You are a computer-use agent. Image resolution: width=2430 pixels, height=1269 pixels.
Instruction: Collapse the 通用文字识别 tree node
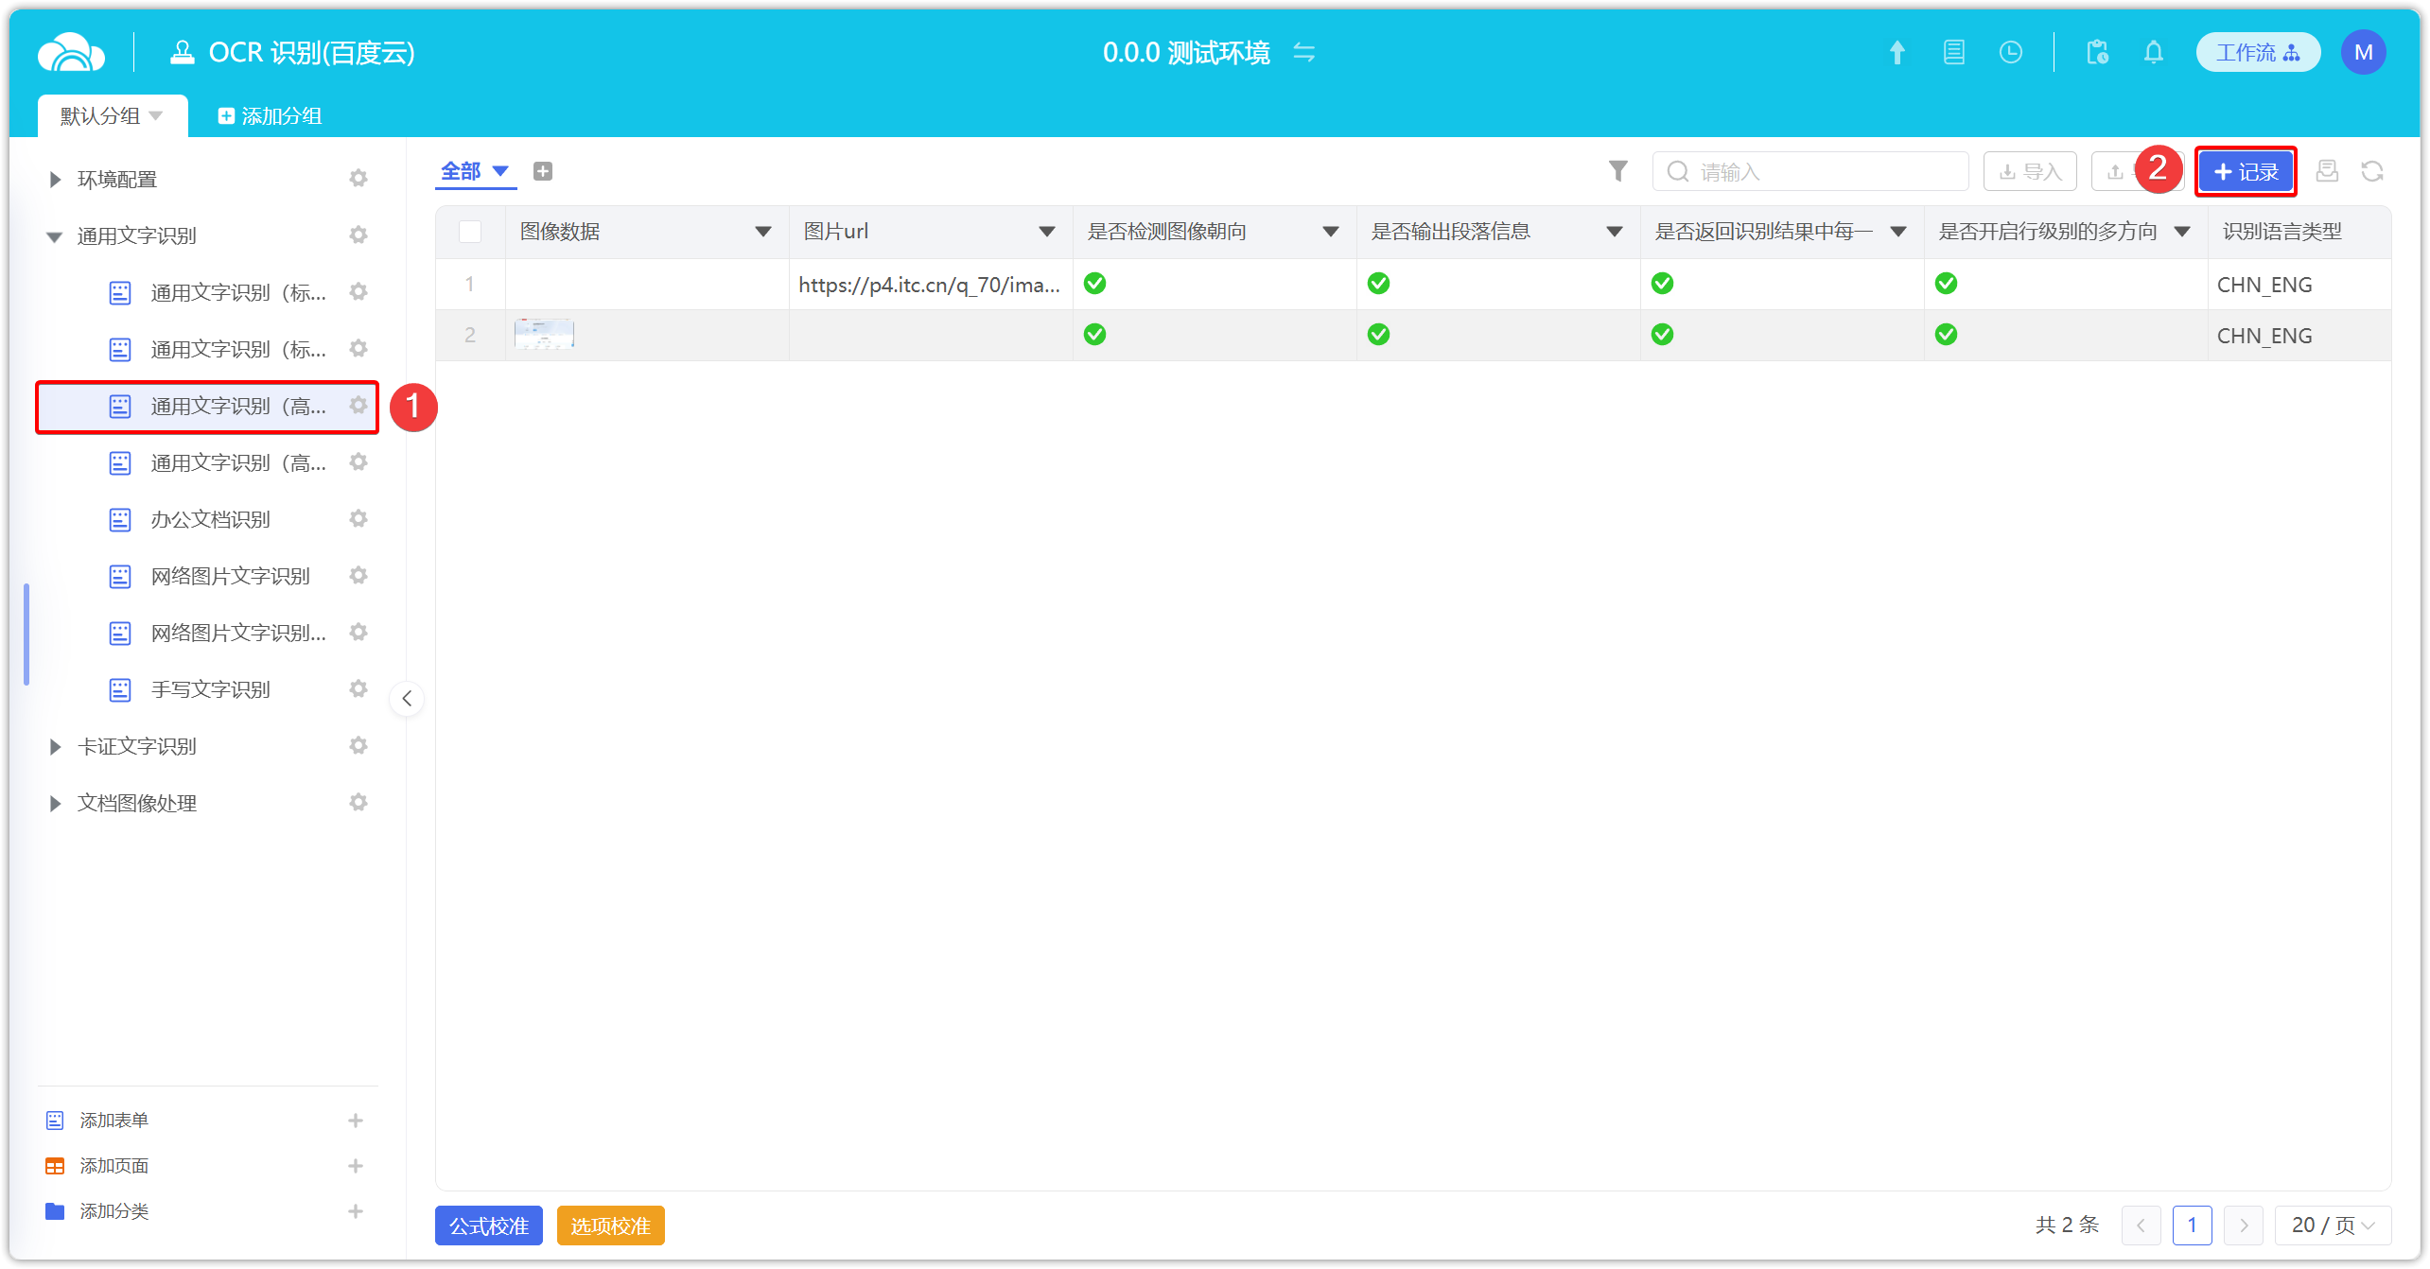(55, 236)
